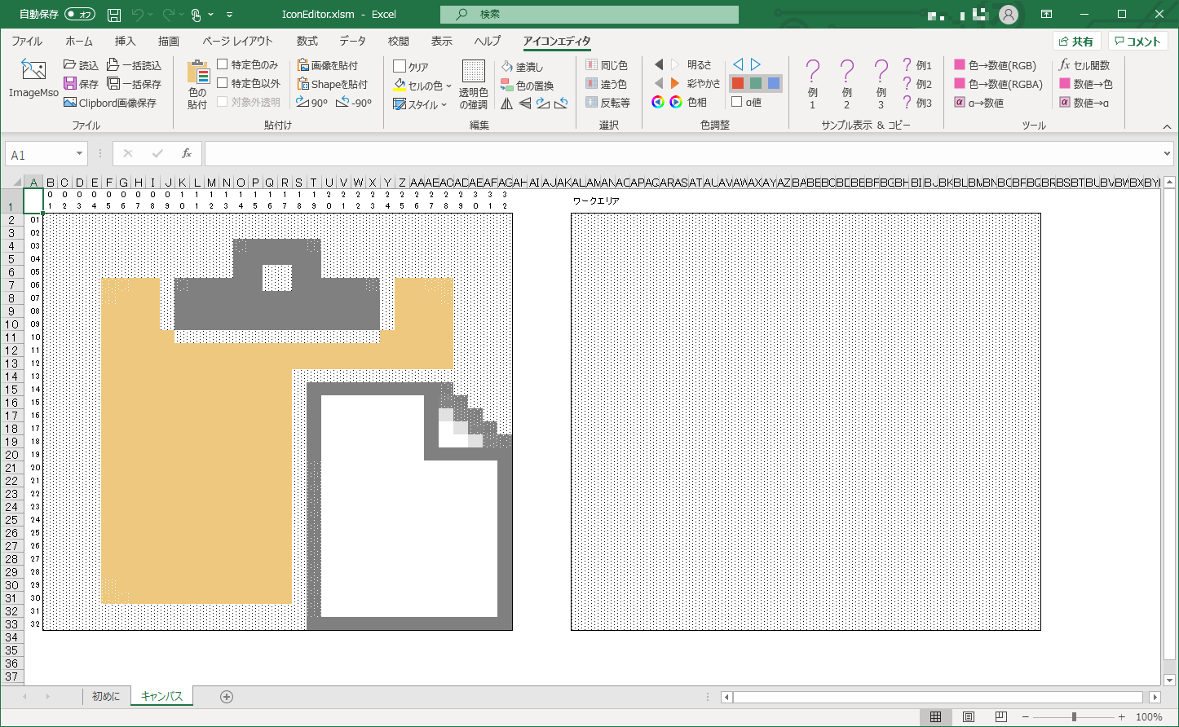Switch to 初めに worksheet tab
The width and height of the screenshot is (1179, 727).
(106, 696)
